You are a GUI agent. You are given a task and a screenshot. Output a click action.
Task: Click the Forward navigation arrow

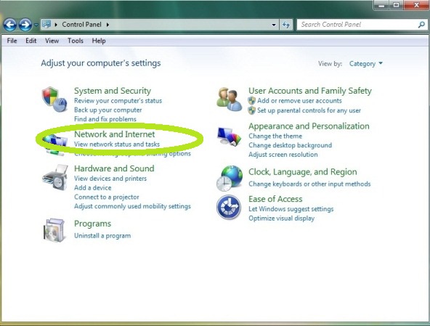click(25, 25)
